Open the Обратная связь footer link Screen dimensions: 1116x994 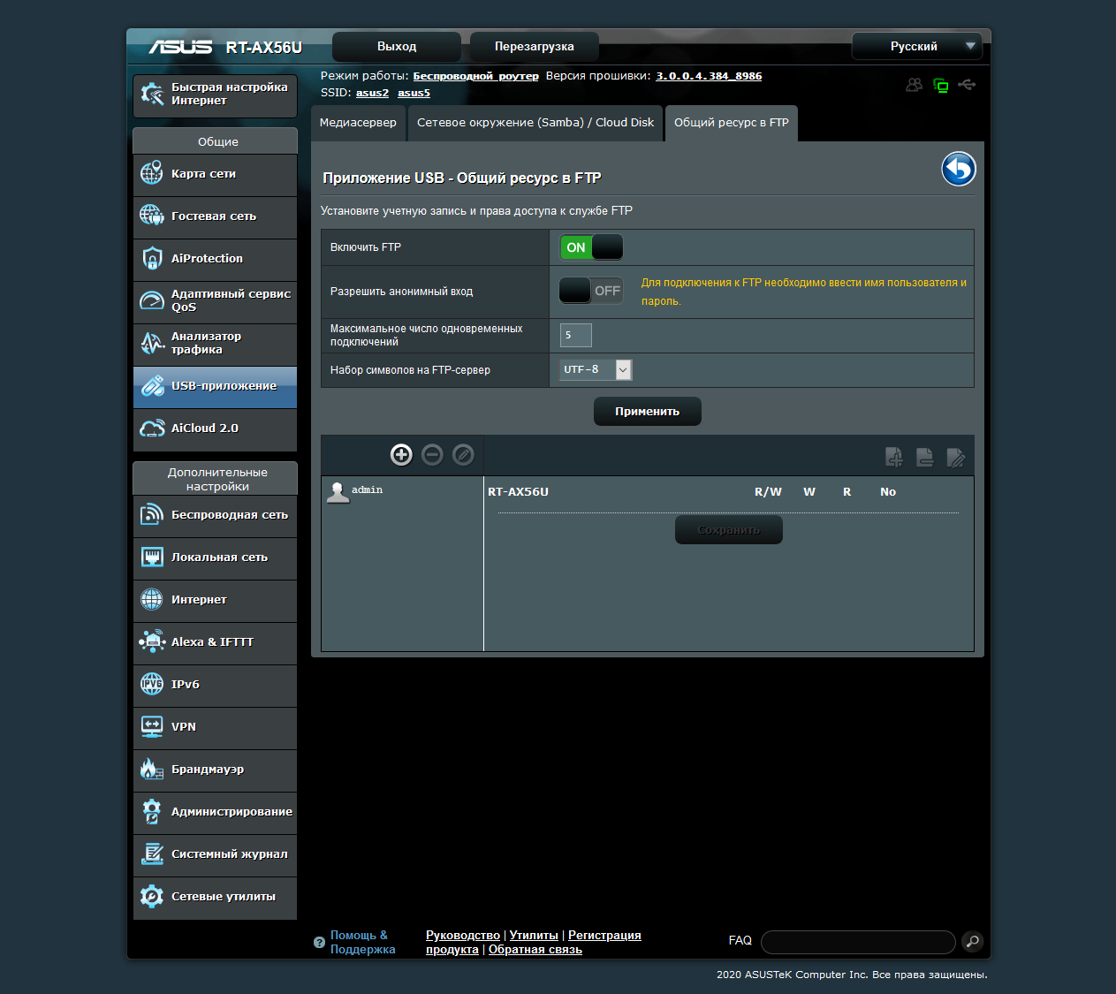tap(535, 949)
